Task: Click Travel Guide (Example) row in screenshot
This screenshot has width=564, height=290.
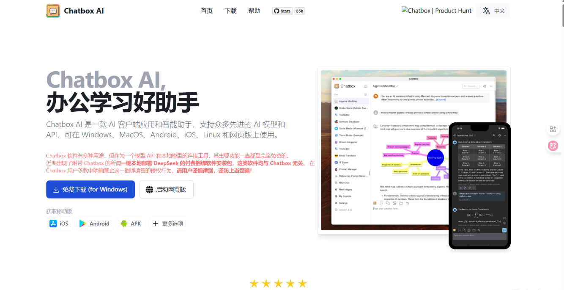Action: point(350,135)
